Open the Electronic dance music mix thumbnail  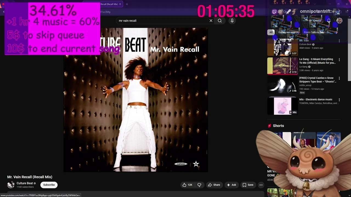pyautogui.click(x=282, y=106)
